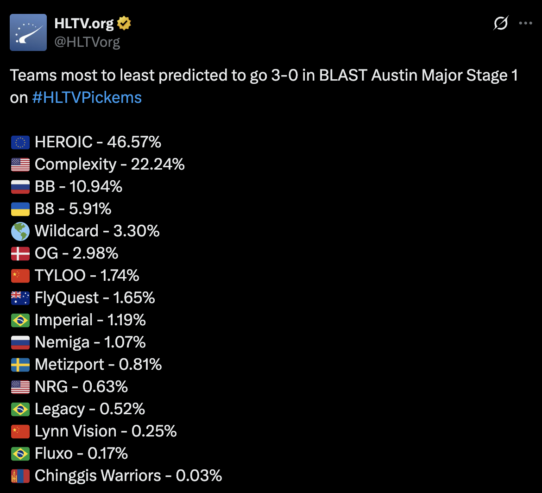Click the Grok slash-circle icon

click(x=501, y=23)
